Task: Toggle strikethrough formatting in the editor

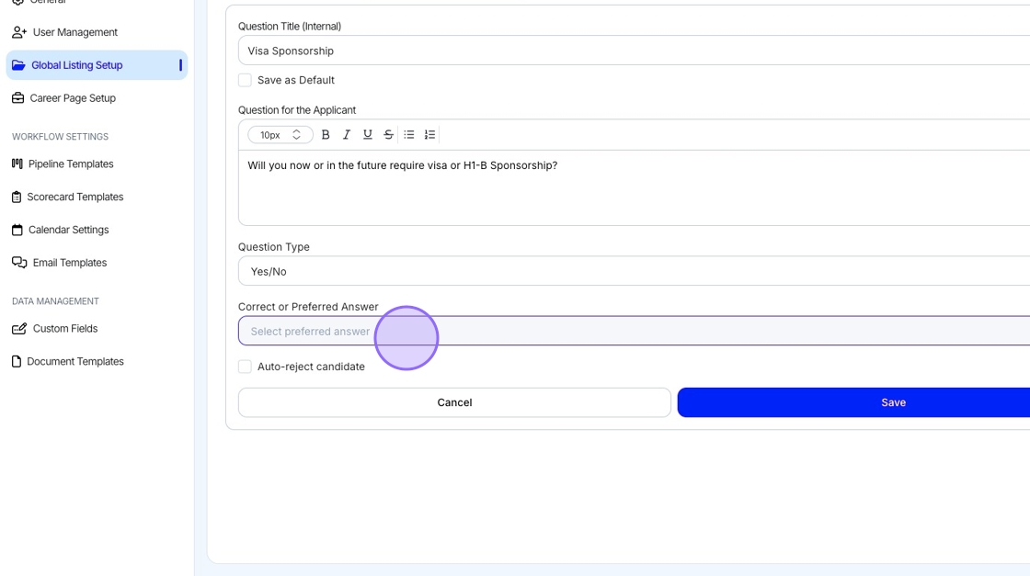Action: click(x=388, y=134)
